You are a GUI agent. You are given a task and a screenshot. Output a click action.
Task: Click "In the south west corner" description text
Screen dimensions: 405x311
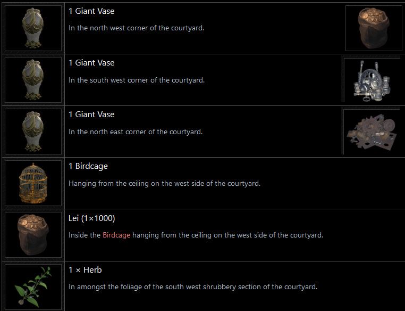pos(137,80)
